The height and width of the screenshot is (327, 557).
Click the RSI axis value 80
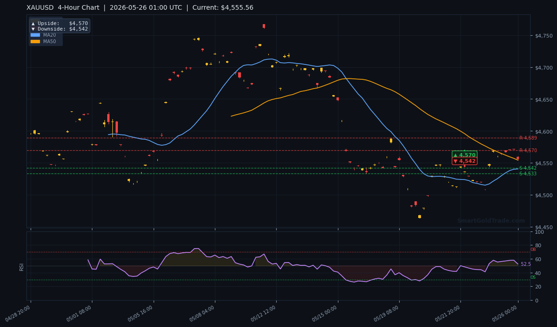[x=538, y=245]
